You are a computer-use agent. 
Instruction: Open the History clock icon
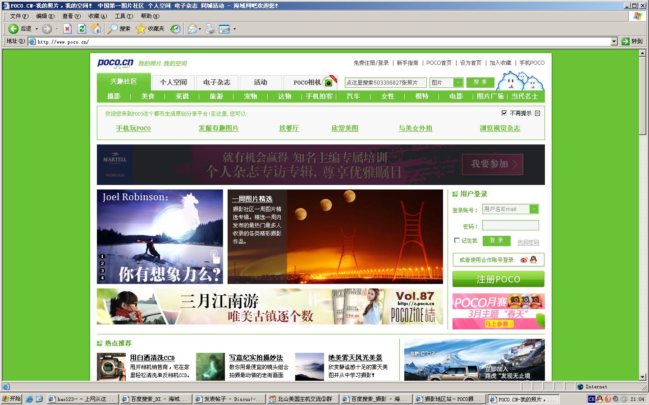coord(175,29)
